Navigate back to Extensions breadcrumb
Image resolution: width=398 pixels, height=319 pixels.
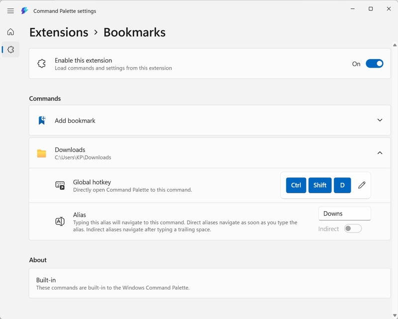coord(59,32)
